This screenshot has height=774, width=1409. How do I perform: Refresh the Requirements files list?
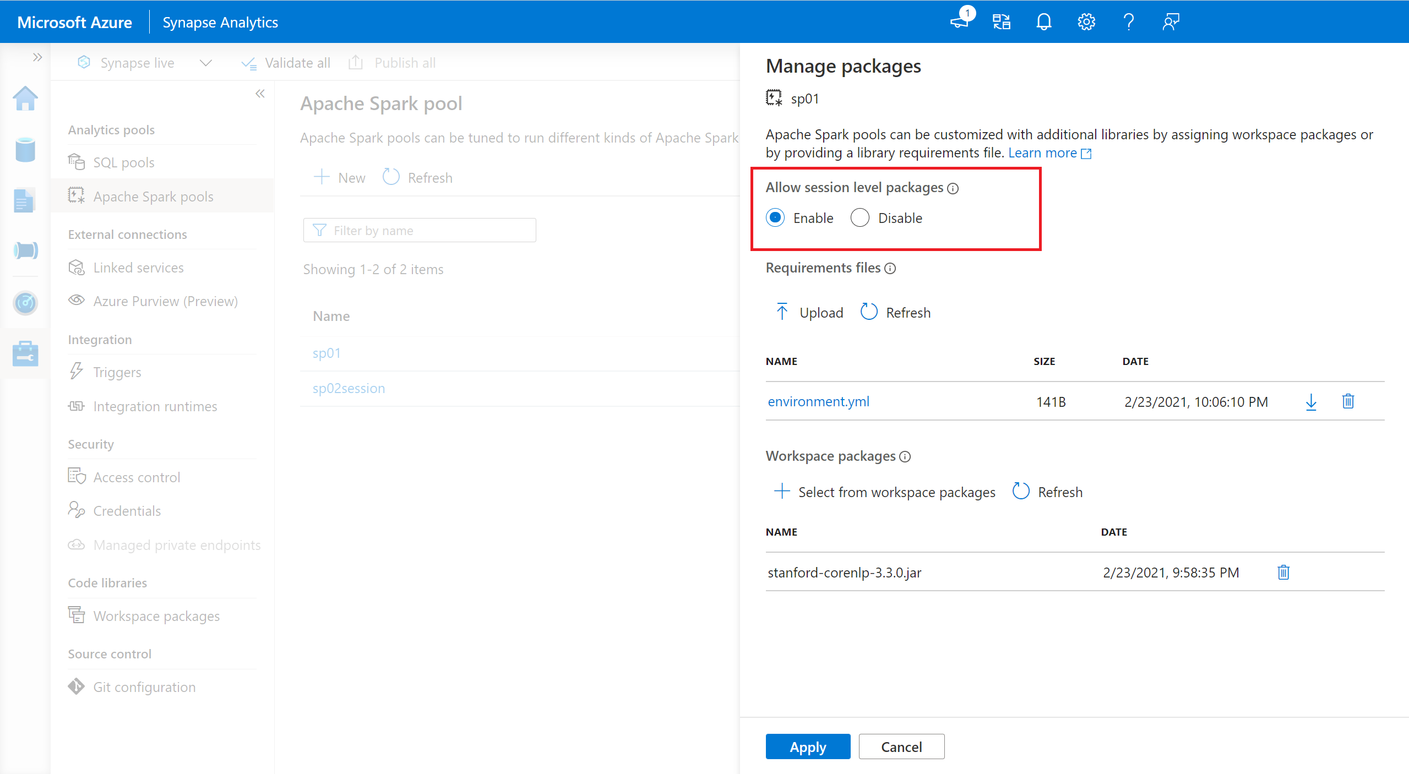pos(895,313)
